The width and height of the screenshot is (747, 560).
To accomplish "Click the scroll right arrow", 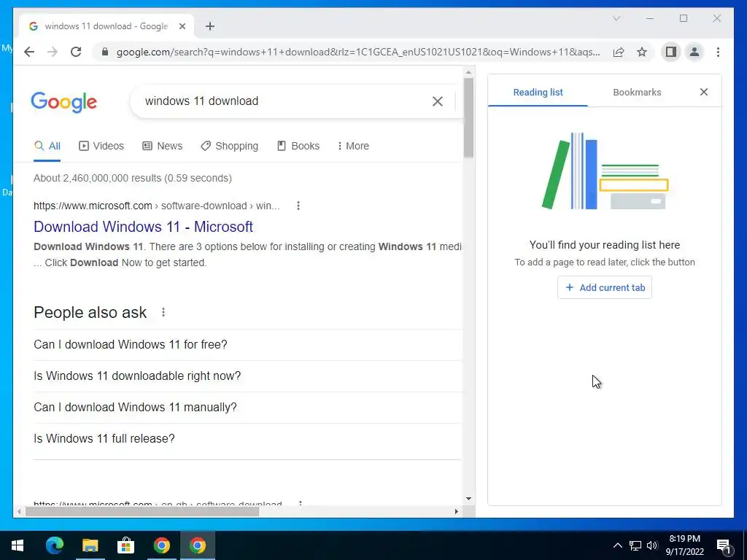I will (x=457, y=511).
